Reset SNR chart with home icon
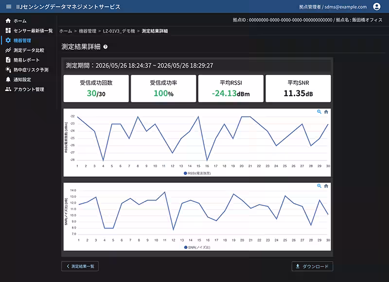The height and width of the screenshot is (282, 389). [326, 186]
